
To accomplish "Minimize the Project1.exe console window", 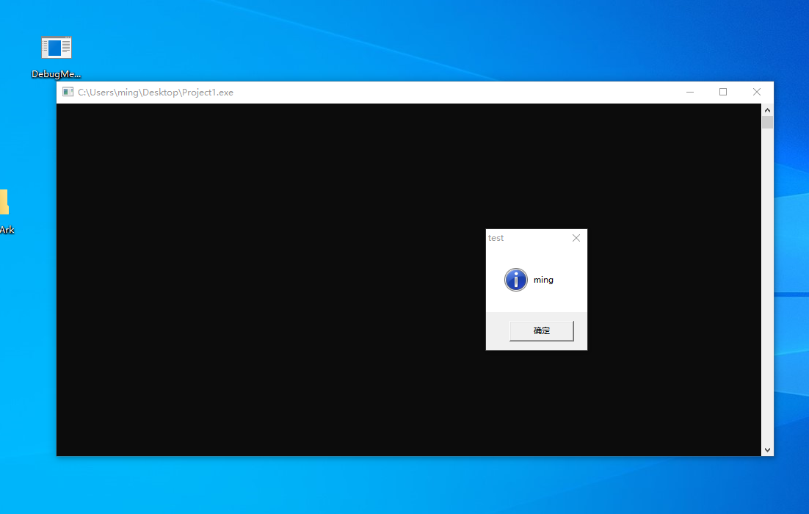I will (x=690, y=92).
